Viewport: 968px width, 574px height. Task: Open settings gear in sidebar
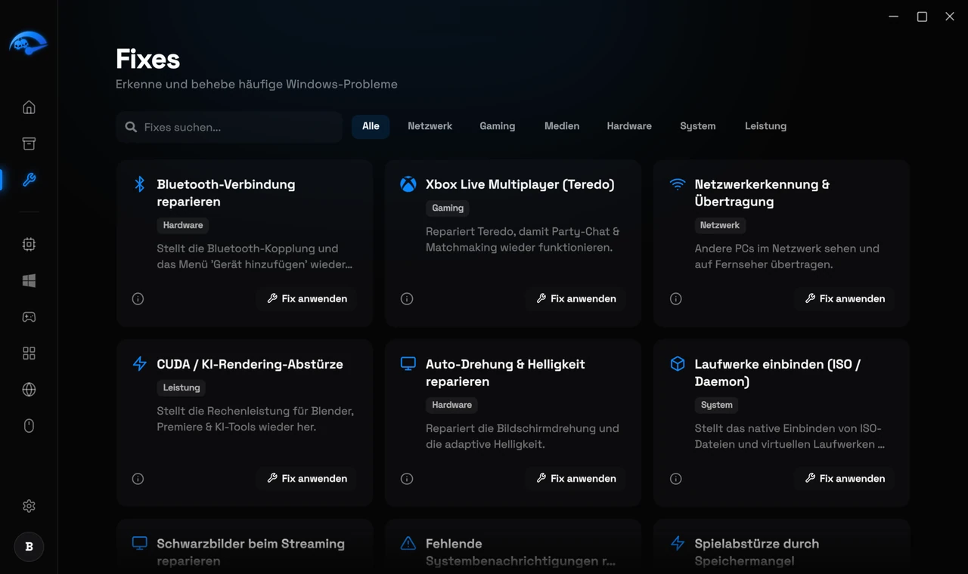(x=29, y=506)
